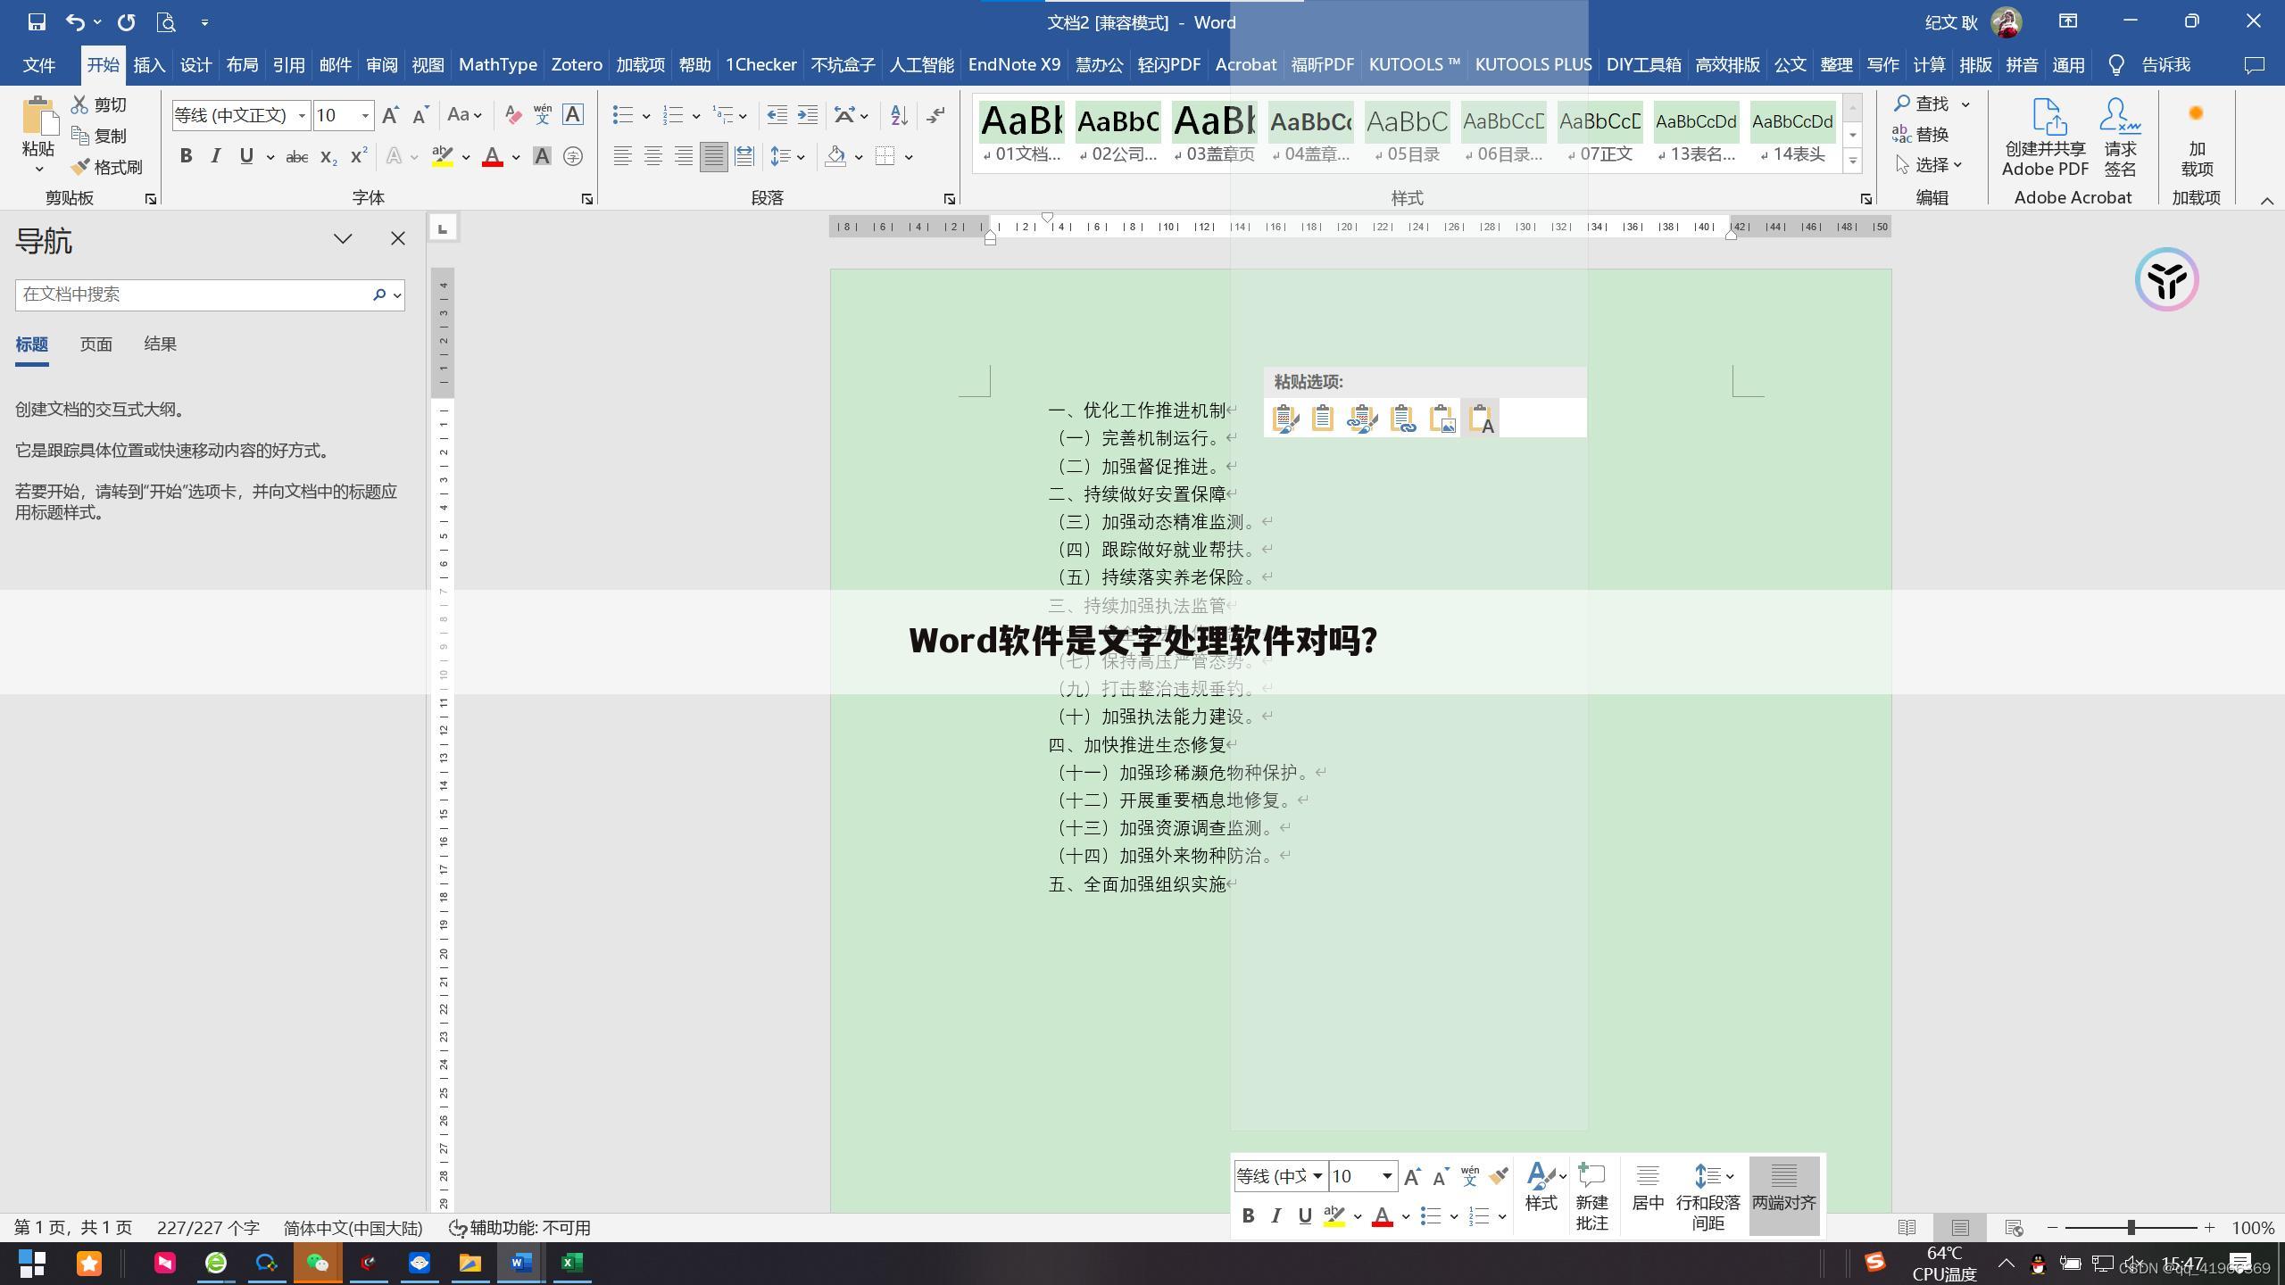The image size is (2285, 1285).
Task: Click the Word icon in Windows taskbar
Action: [521, 1264]
